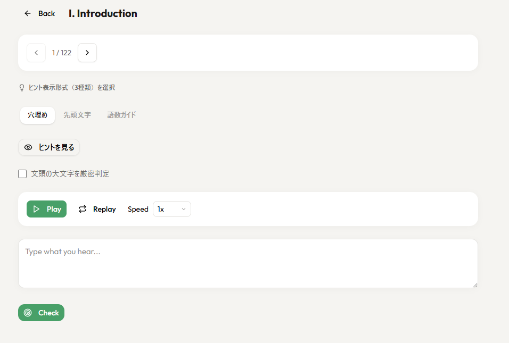Click the Back arrow icon

(x=28, y=13)
